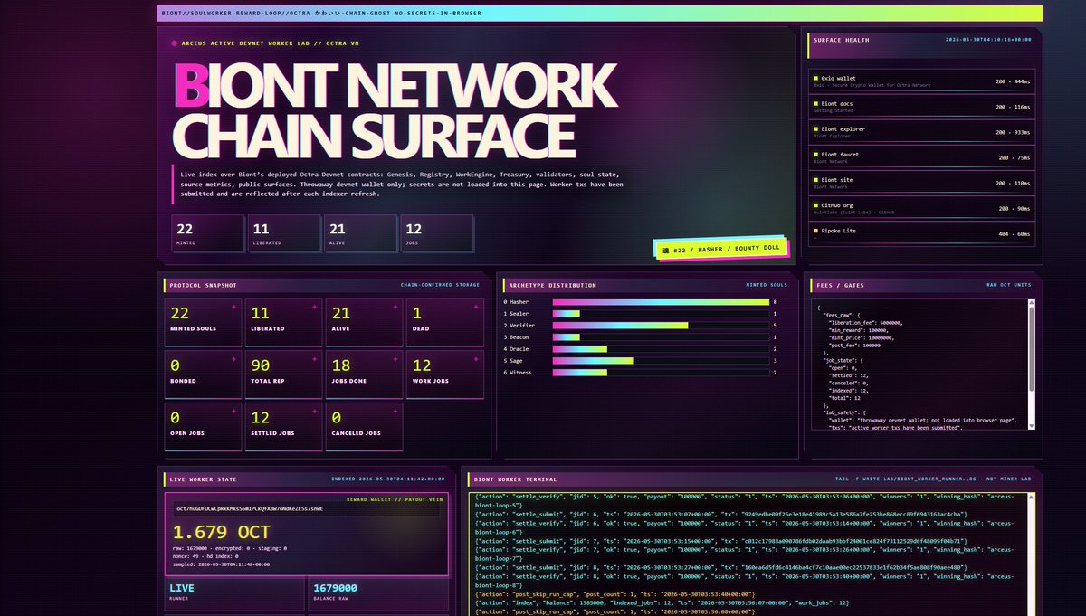The height and width of the screenshot is (616, 1086).
Task: Click the plus sparkle on Jobs Done card
Action: coord(394,360)
